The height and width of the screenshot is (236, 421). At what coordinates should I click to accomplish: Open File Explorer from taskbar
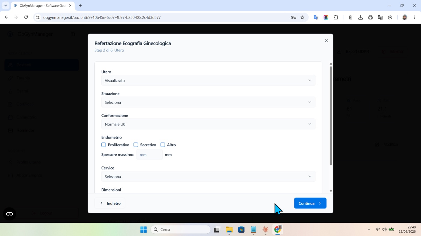tap(229, 230)
